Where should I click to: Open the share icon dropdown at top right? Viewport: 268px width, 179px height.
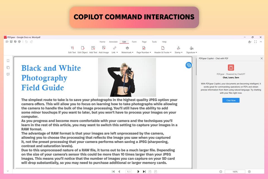point(250,42)
